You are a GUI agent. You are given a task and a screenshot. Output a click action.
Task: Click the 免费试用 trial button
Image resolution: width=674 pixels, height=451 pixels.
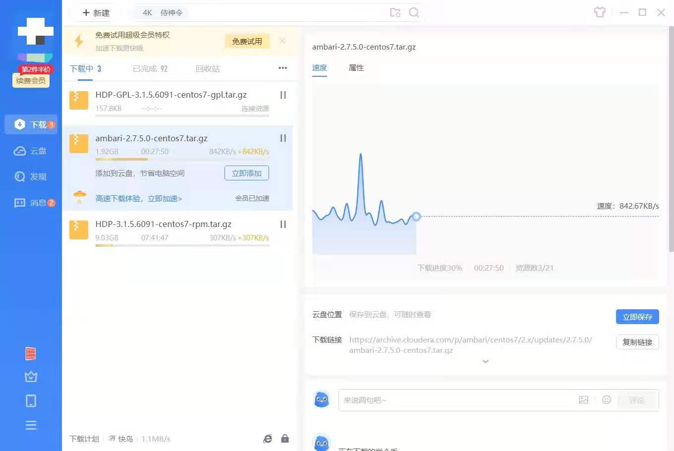click(247, 41)
